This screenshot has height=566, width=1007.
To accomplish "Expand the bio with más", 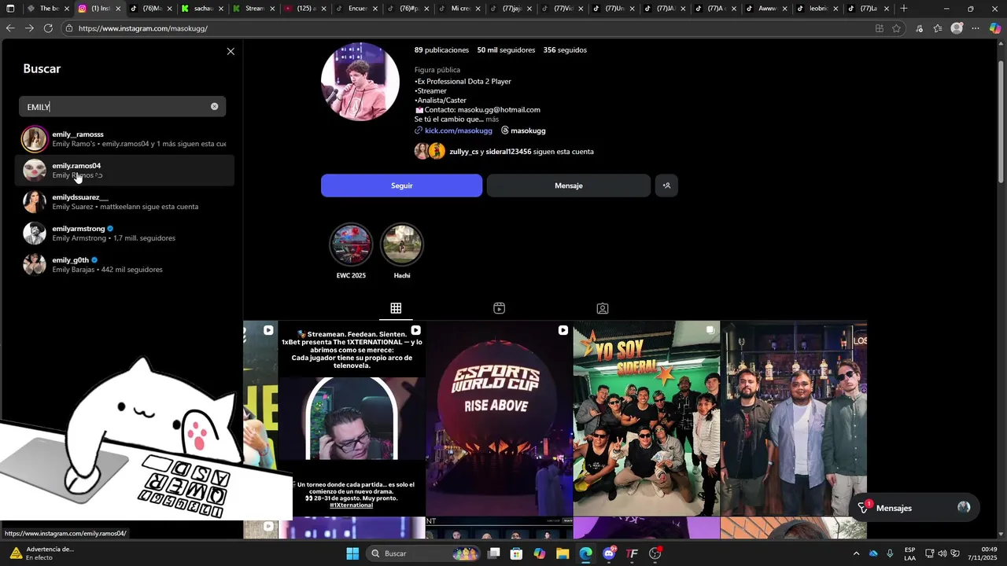I will (492, 119).
